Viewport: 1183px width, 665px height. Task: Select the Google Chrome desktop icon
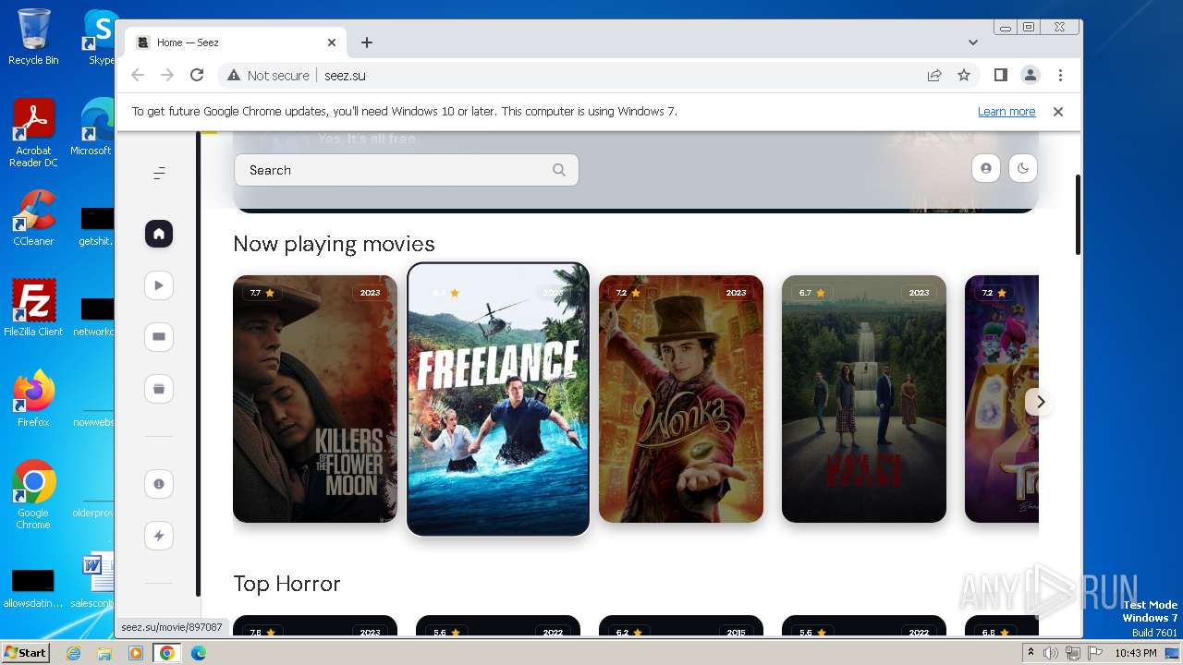[x=33, y=494]
